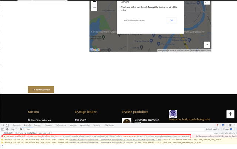Switch to the Application tab
Screen dimensions: 237x149
pos(85,125)
